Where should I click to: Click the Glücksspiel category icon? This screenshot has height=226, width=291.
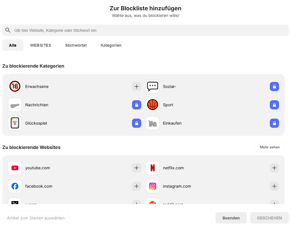[x=15, y=123]
